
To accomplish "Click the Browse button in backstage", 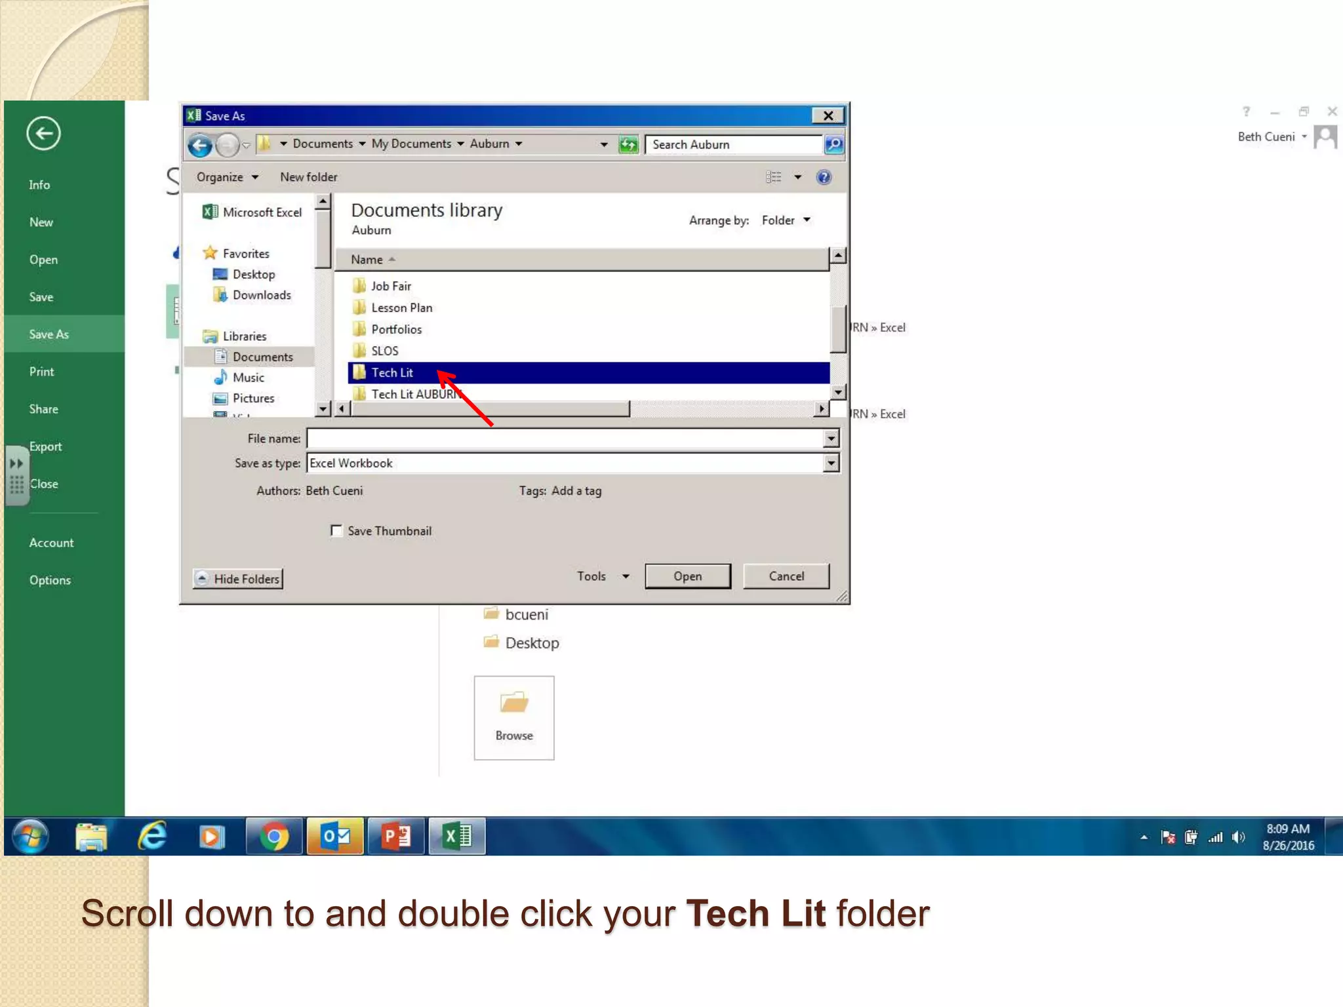I will pos(514,718).
